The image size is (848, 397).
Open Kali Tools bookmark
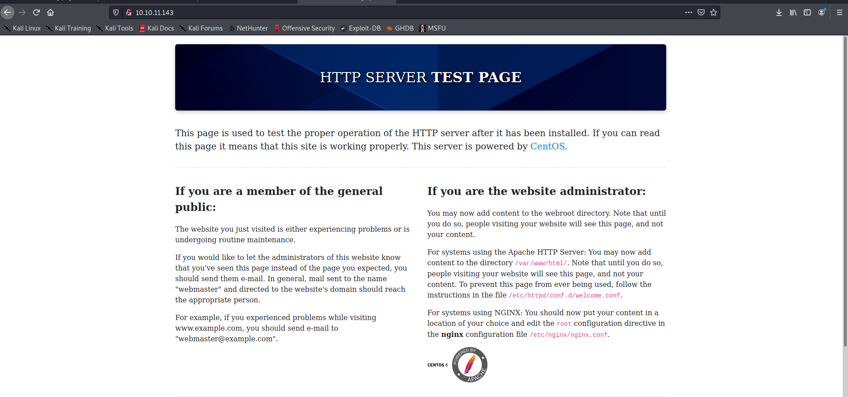(x=115, y=28)
